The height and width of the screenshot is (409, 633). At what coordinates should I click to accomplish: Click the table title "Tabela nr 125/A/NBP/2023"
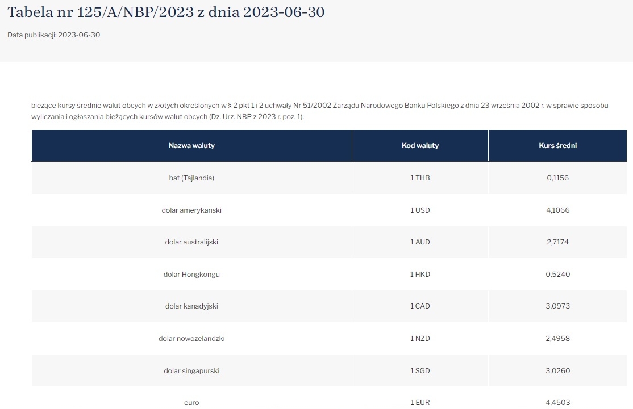(166, 12)
